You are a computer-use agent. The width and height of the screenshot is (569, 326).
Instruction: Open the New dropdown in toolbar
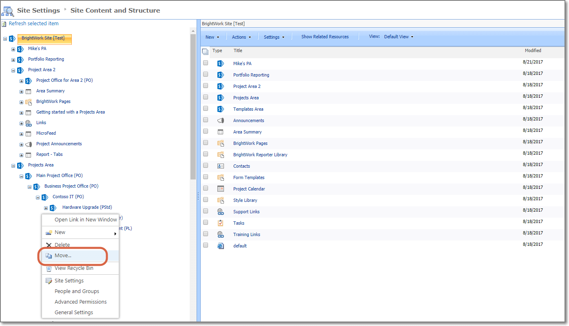click(x=212, y=37)
